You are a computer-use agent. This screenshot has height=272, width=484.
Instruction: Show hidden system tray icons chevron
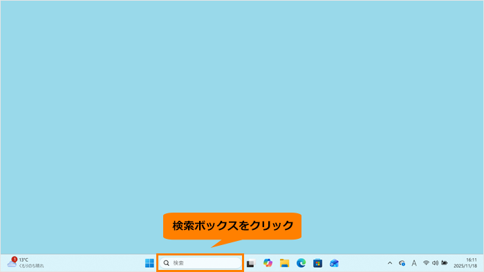[390, 263]
